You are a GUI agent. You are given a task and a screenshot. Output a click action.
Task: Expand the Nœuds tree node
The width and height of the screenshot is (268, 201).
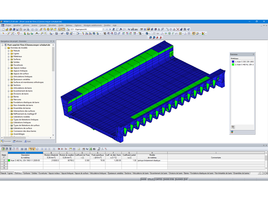[x=9, y=51]
